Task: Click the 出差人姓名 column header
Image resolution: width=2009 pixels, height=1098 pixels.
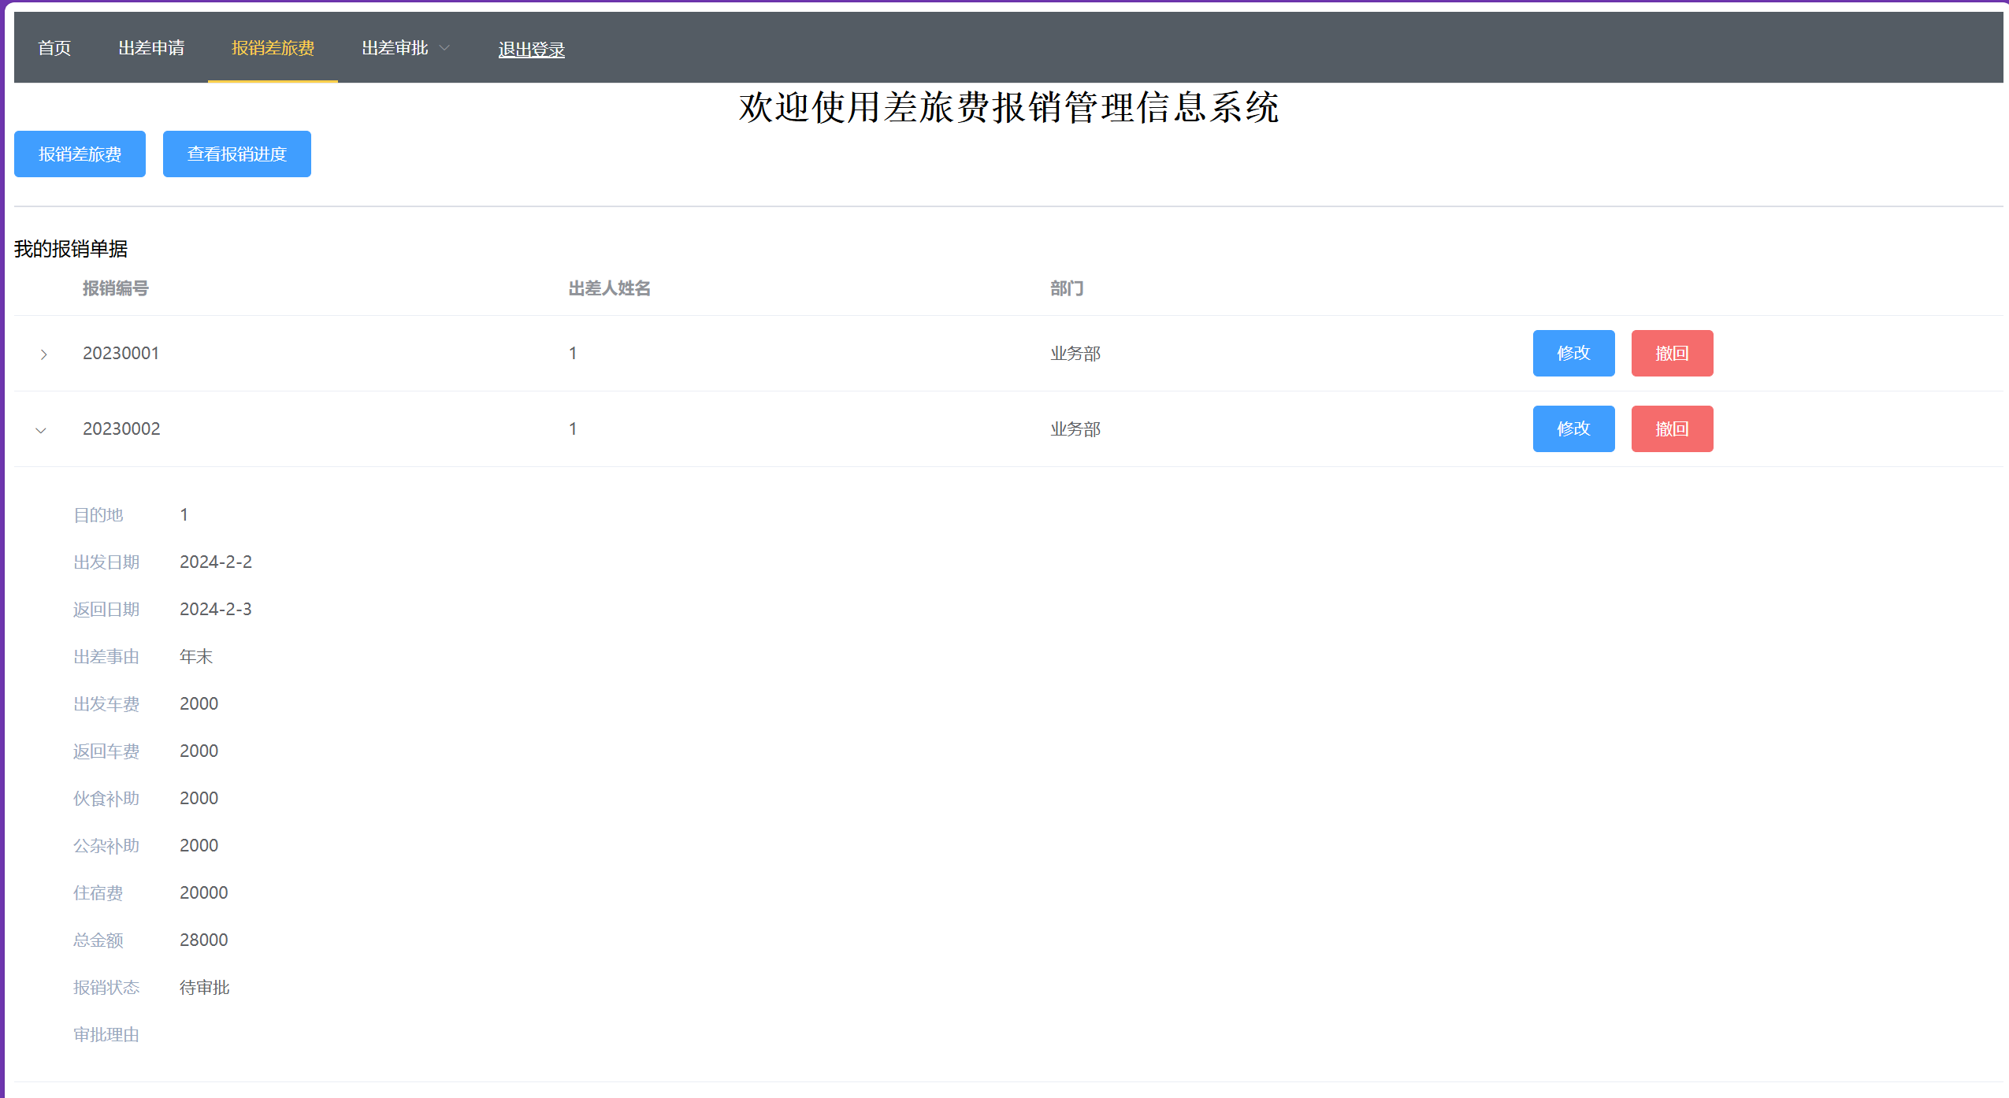Action: pyautogui.click(x=610, y=289)
